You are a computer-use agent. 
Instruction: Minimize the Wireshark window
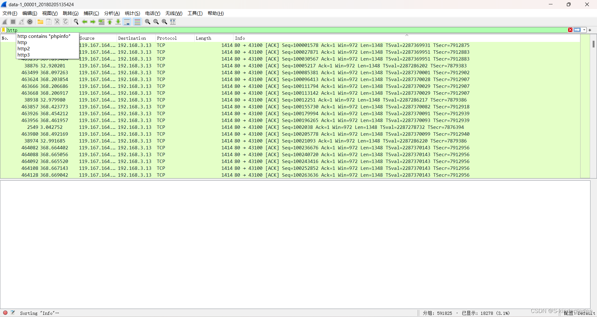551,4
